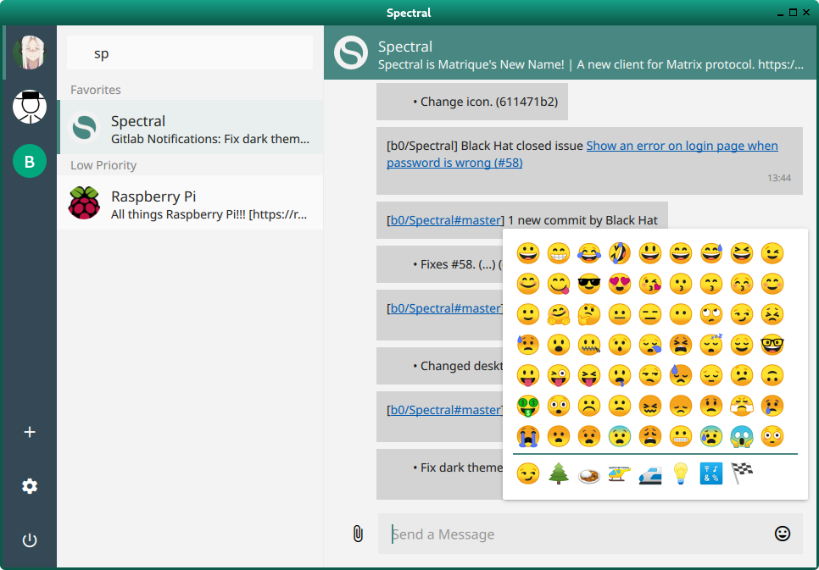The image size is (819, 570).
Task: Insert the money-mouth face emoji
Action: click(x=528, y=406)
